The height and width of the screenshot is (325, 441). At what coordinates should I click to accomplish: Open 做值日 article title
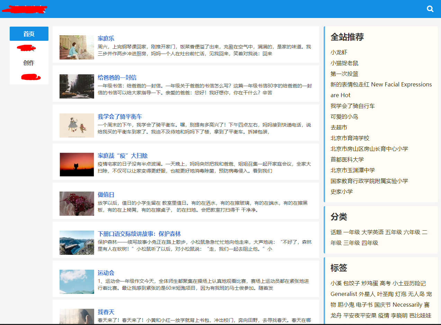pos(106,195)
